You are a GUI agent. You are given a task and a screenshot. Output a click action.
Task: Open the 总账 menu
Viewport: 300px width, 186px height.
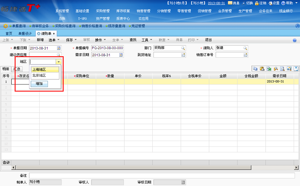point(62,18)
